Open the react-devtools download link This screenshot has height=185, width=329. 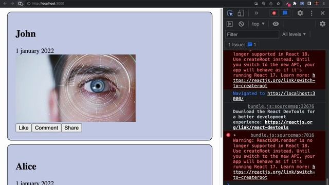point(272,125)
